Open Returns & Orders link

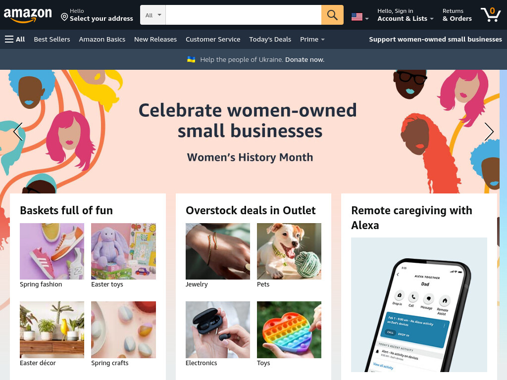[457, 15]
